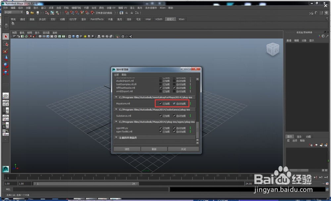Activate the Lasso select tool

(x=6, y=44)
